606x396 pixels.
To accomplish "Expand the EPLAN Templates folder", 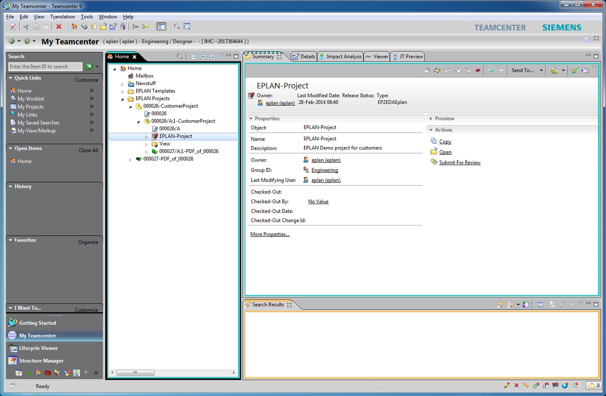I will (x=123, y=91).
